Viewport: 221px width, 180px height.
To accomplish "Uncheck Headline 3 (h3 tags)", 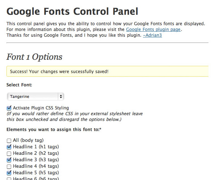I will tap(9, 160).
